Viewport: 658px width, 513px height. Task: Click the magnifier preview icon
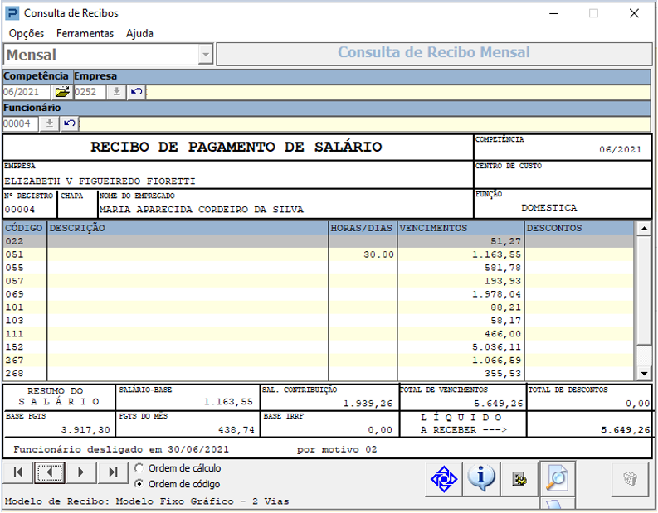pyautogui.click(x=557, y=479)
